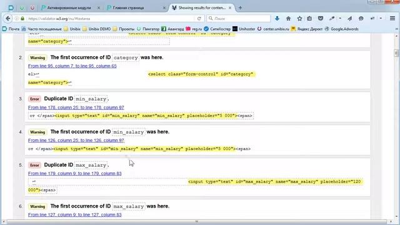Open the Unibix bookmark folder
This screenshot has width=400, height=225.
pyautogui.click(x=72, y=29)
